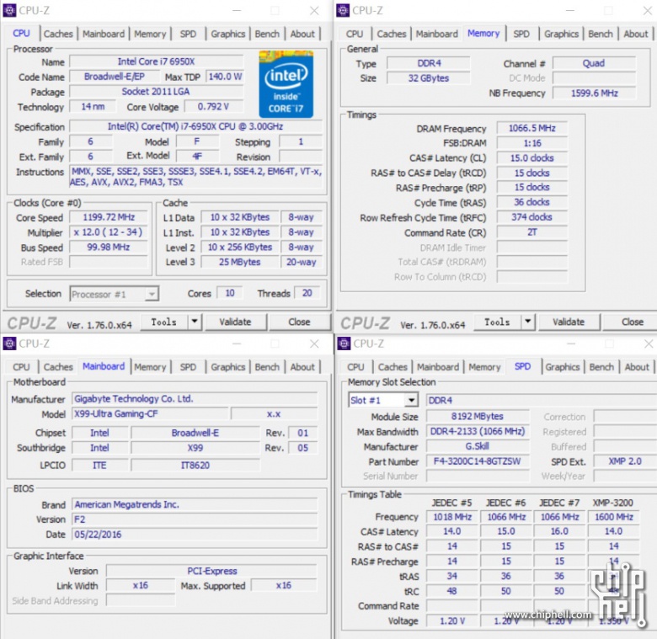Select About tab in the SPD window
This screenshot has width=657, height=639.
[637, 367]
